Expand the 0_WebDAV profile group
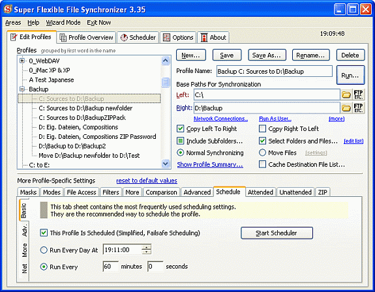This screenshot has width=375, height=292. pos(22,61)
